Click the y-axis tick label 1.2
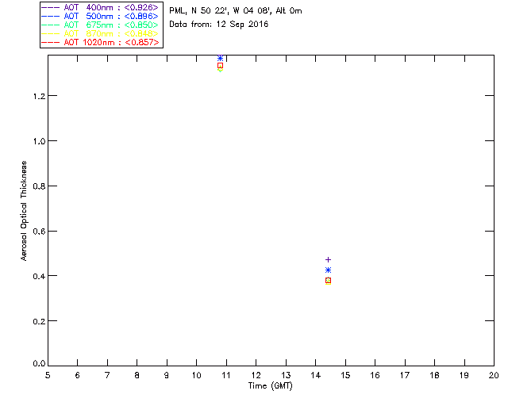Screen dimensions: 508x406 [39, 96]
